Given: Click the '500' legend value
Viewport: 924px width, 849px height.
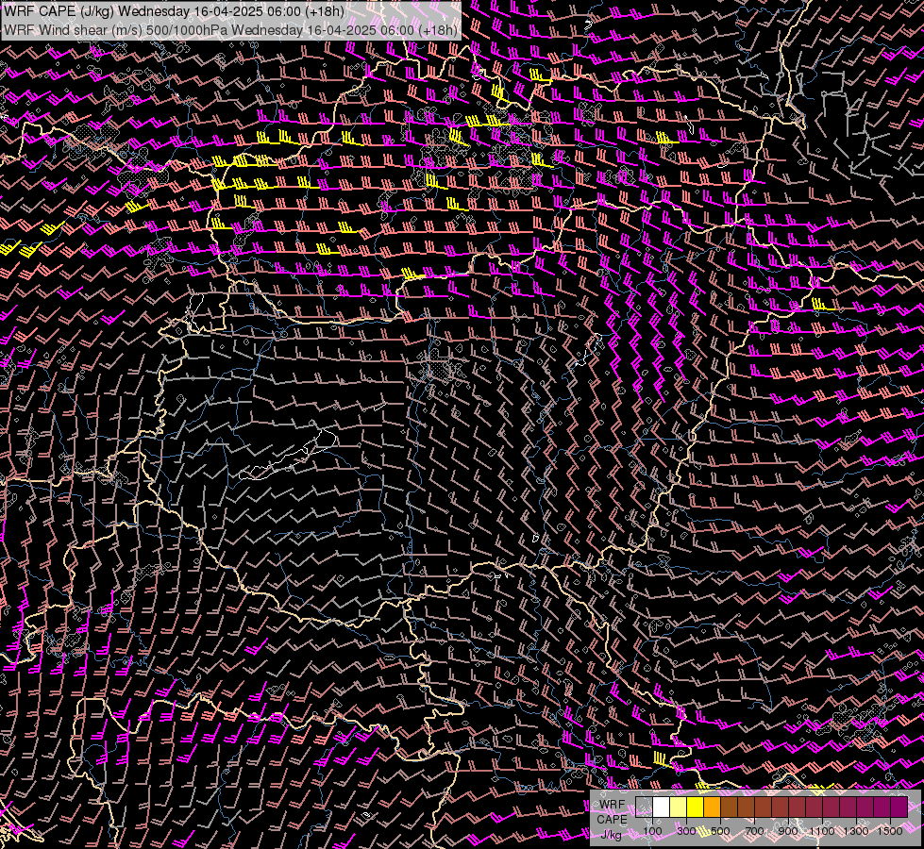Looking at the screenshot, I should click(721, 831).
